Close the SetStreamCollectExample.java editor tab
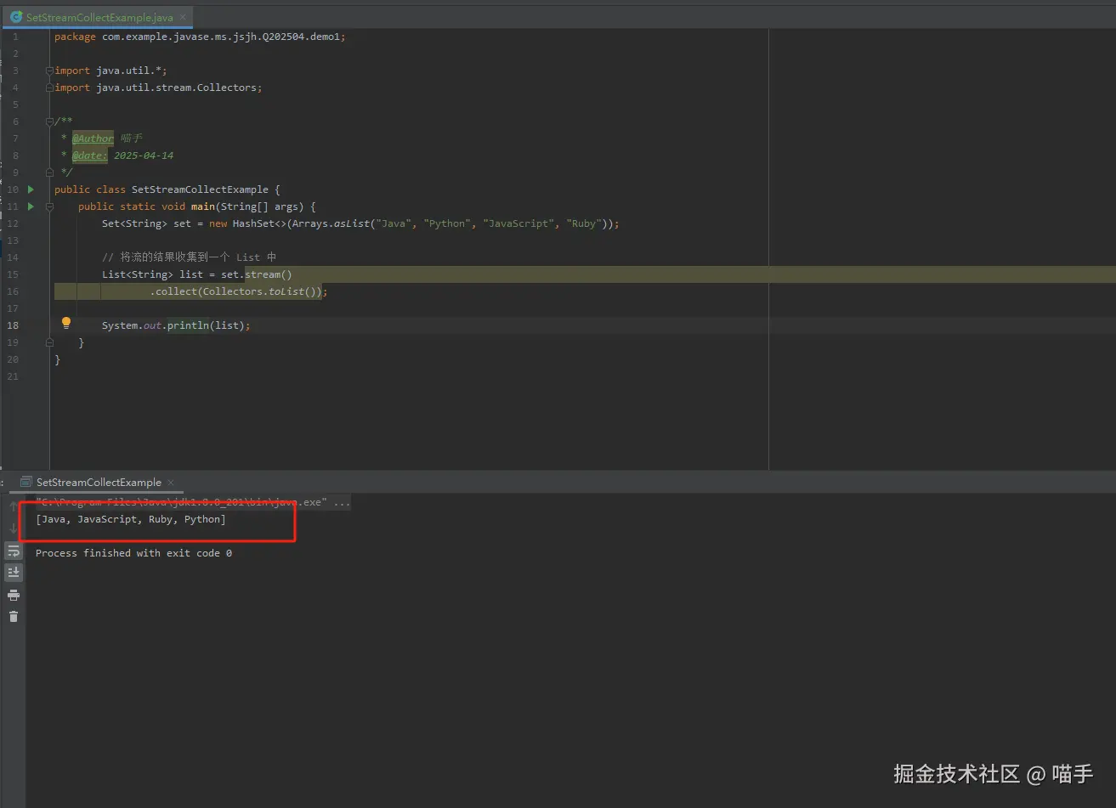This screenshot has height=808, width=1116. pos(184,17)
